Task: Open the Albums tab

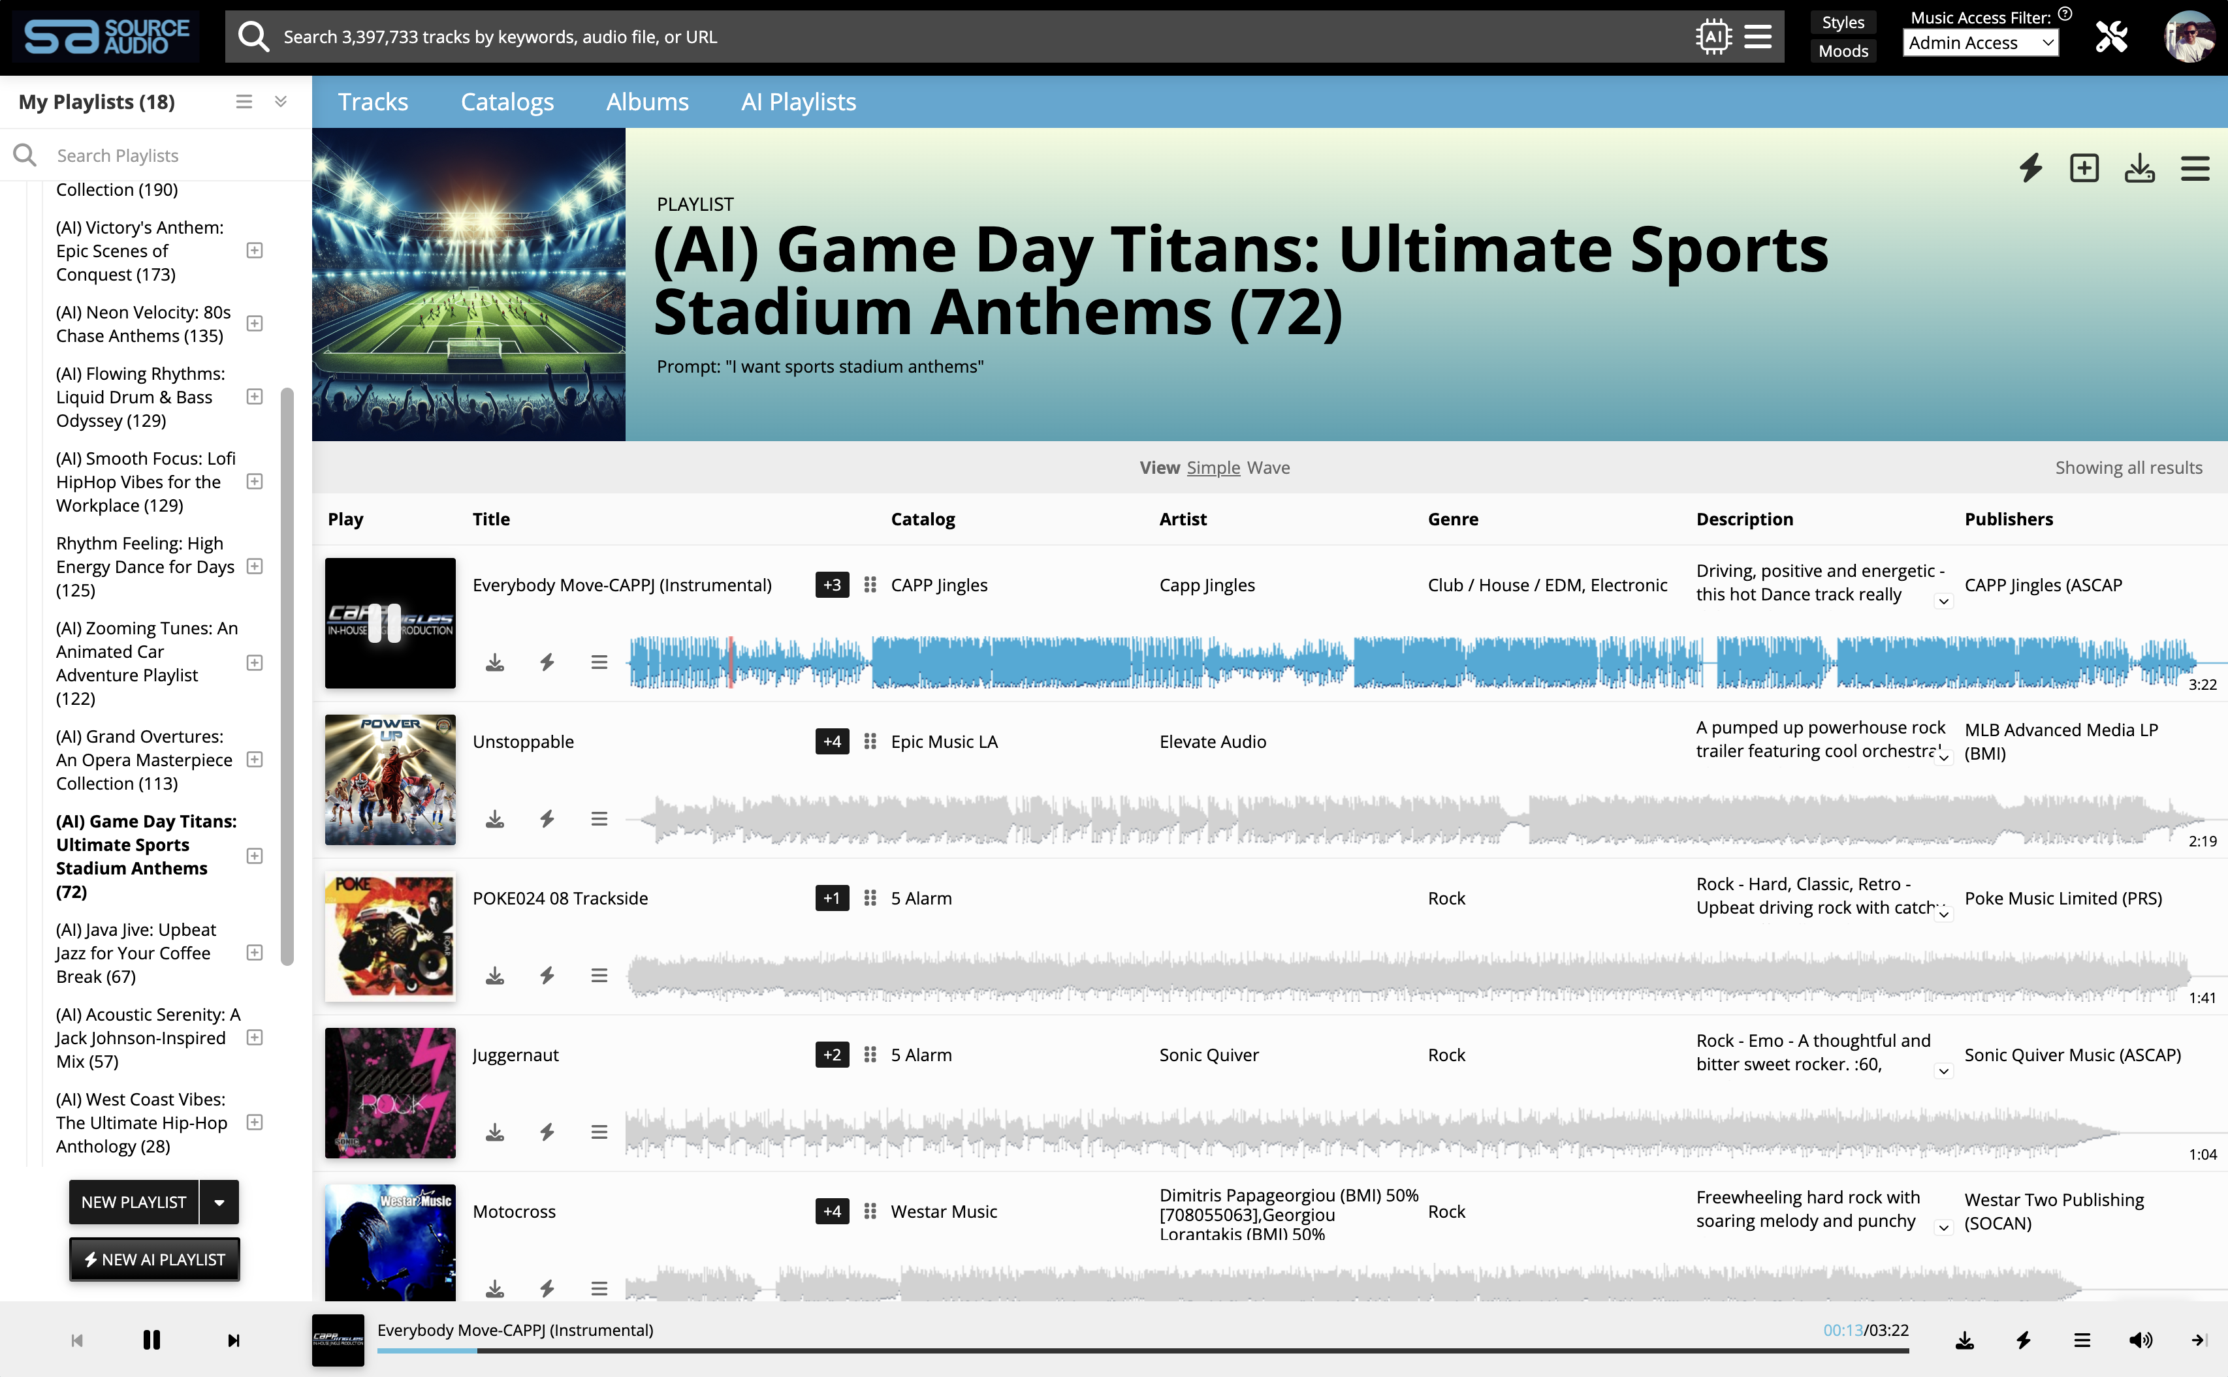Action: 647,102
